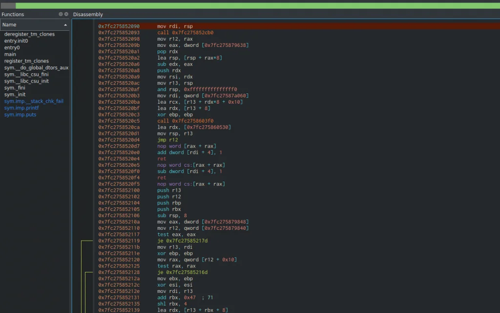
Task: Select entry0 in the Functions list
Action: (12, 47)
